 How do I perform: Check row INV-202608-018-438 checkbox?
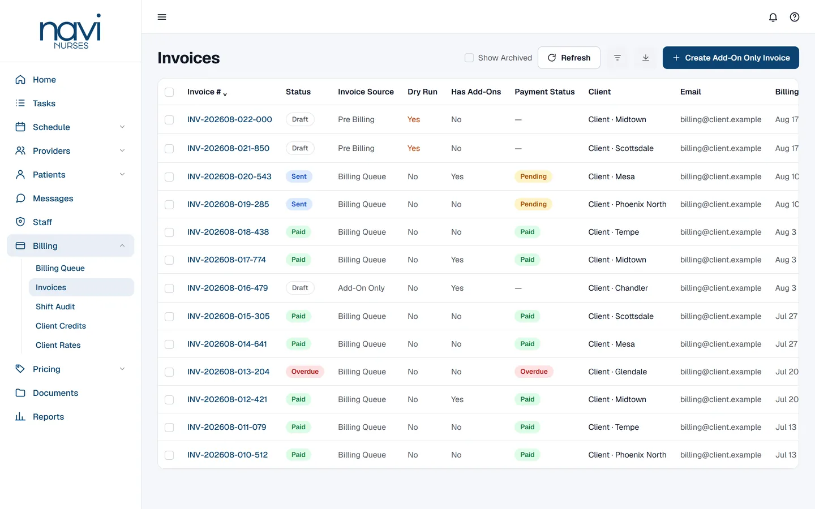(169, 232)
